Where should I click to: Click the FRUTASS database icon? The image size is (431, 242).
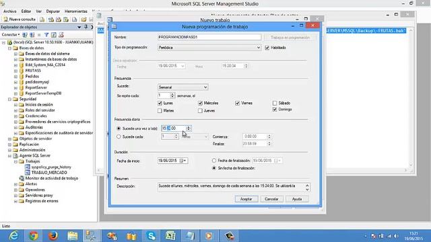coord(22,71)
